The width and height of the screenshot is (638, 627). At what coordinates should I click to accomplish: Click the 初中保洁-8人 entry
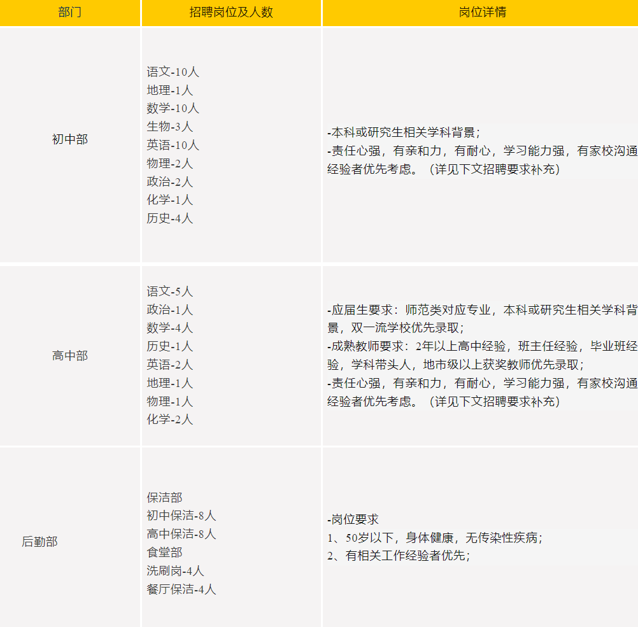[181, 516]
